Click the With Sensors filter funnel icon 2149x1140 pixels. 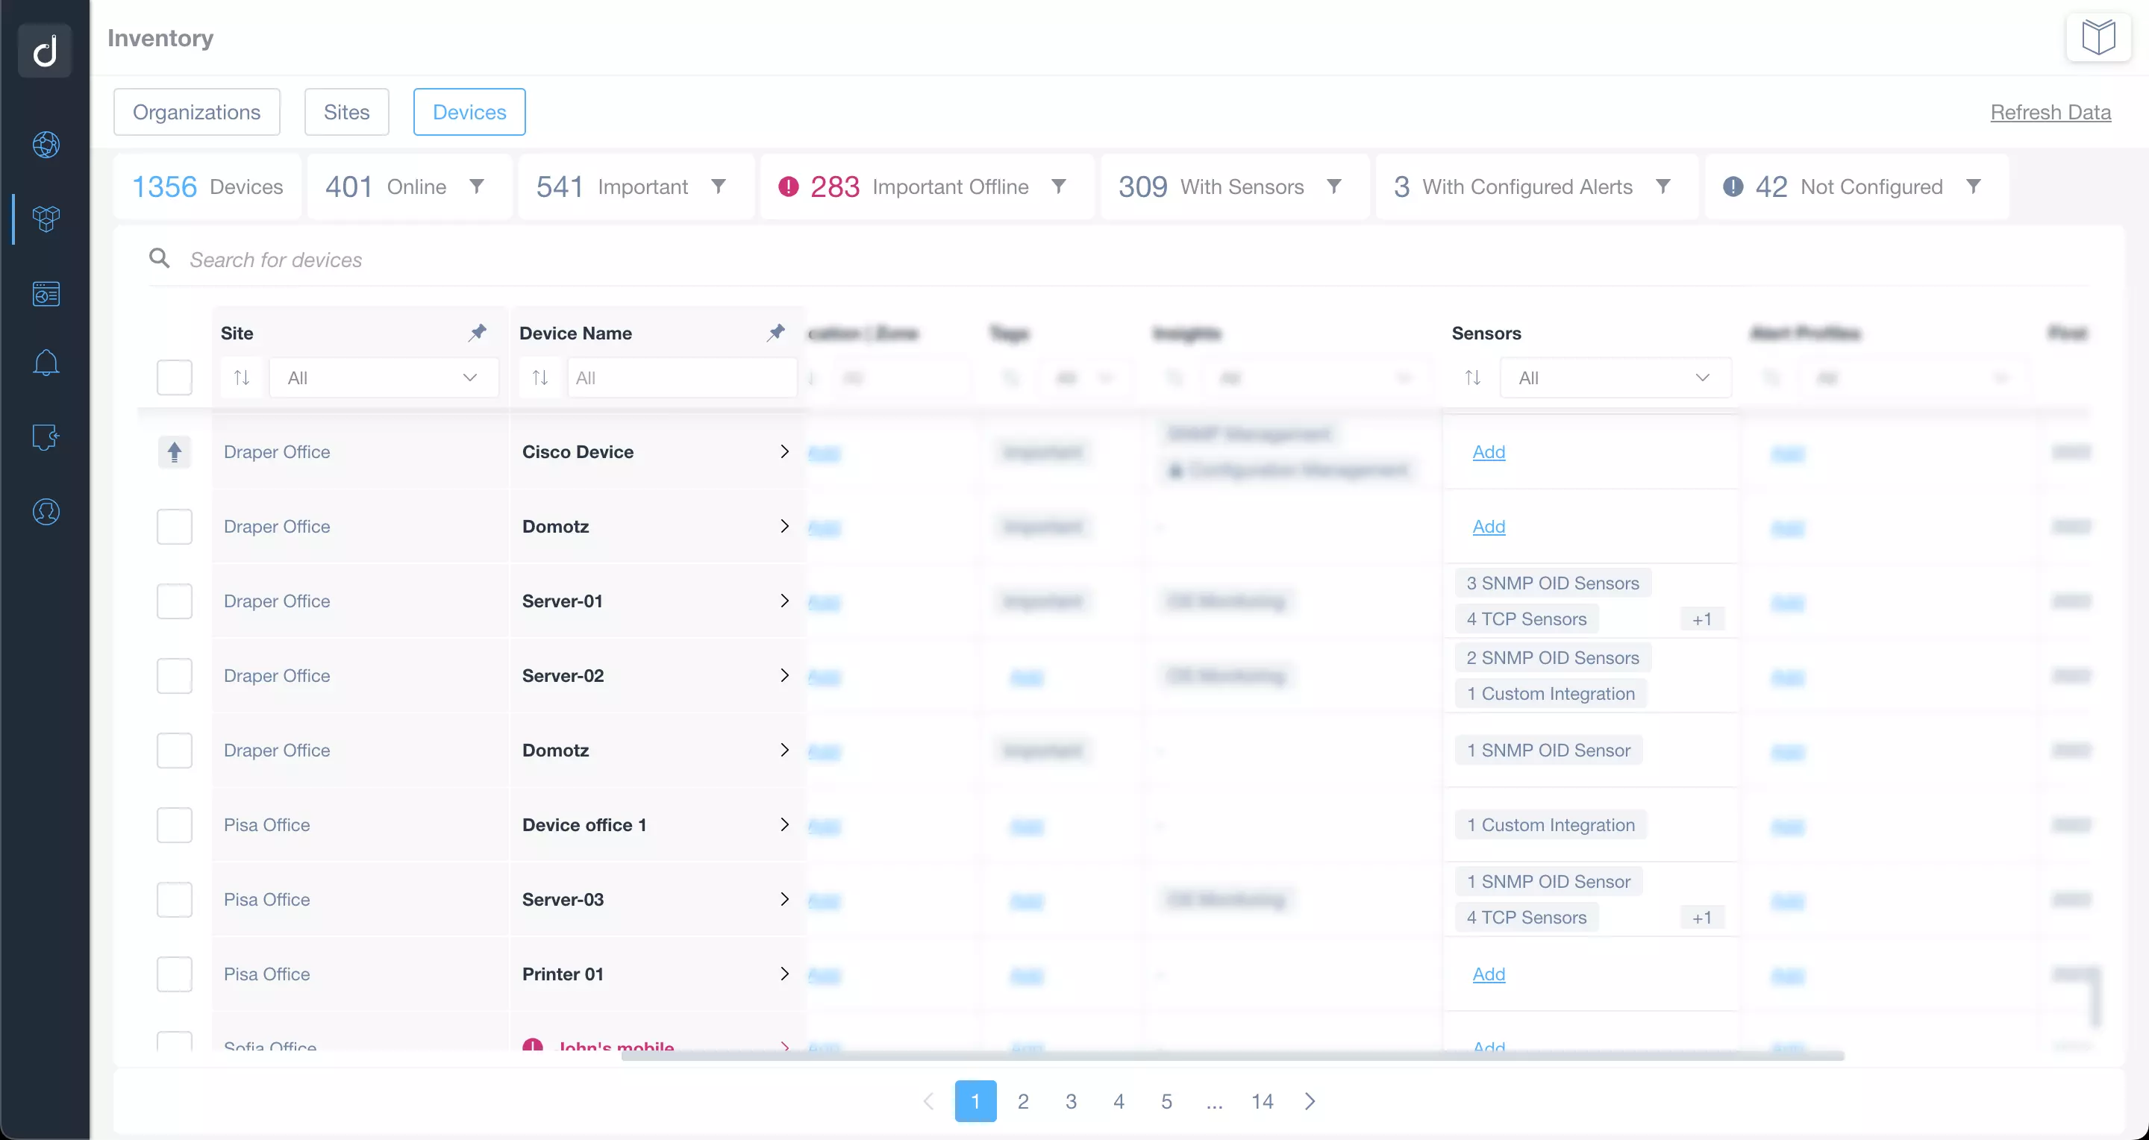(x=1334, y=186)
